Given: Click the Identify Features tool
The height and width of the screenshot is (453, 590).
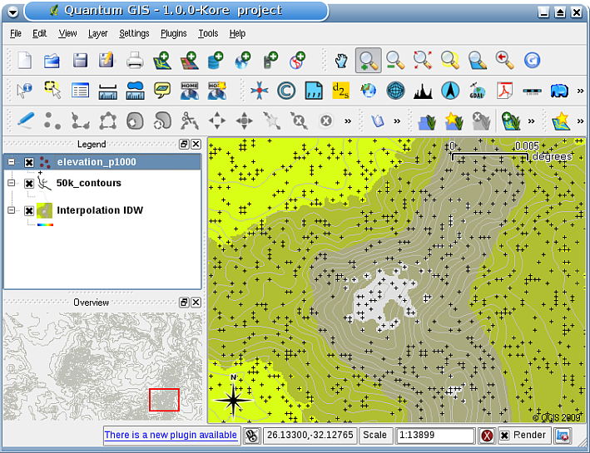Looking at the screenshot, I should coord(24,91).
